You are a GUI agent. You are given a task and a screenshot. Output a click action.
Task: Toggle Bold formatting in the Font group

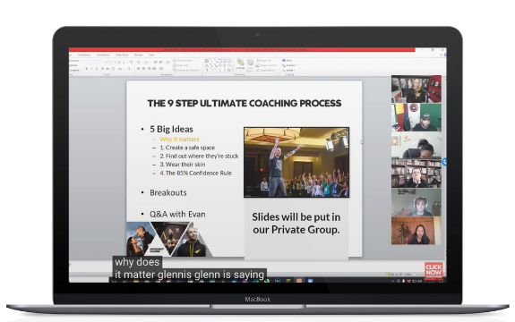[87, 69]
